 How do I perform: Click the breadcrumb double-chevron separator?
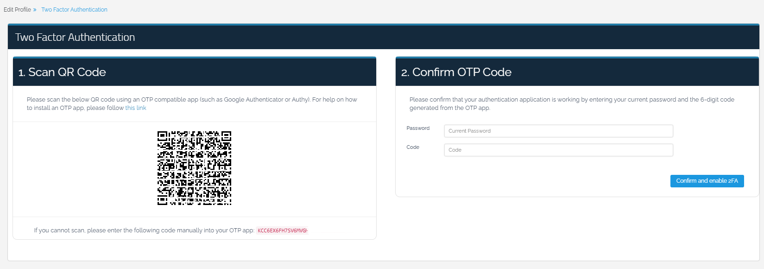[35, 10]
